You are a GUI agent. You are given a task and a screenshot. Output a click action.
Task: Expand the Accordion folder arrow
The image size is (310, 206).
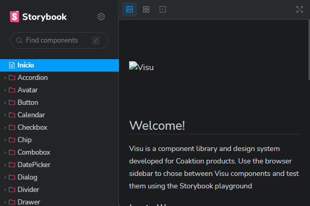(x=5, y=78)
